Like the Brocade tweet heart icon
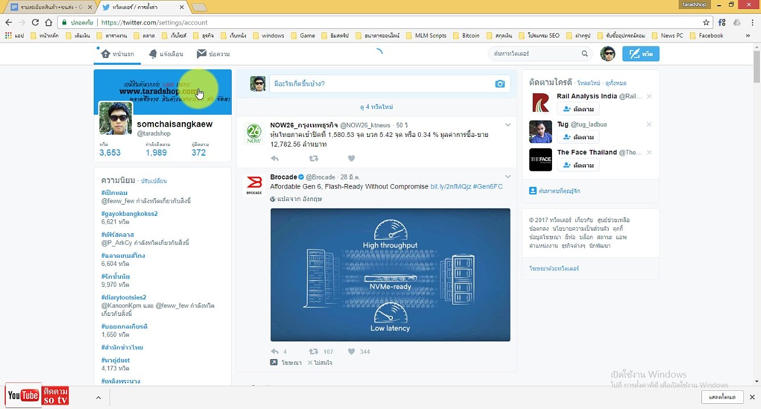Viewport: 761px width, 409px height. click(351, 352)
